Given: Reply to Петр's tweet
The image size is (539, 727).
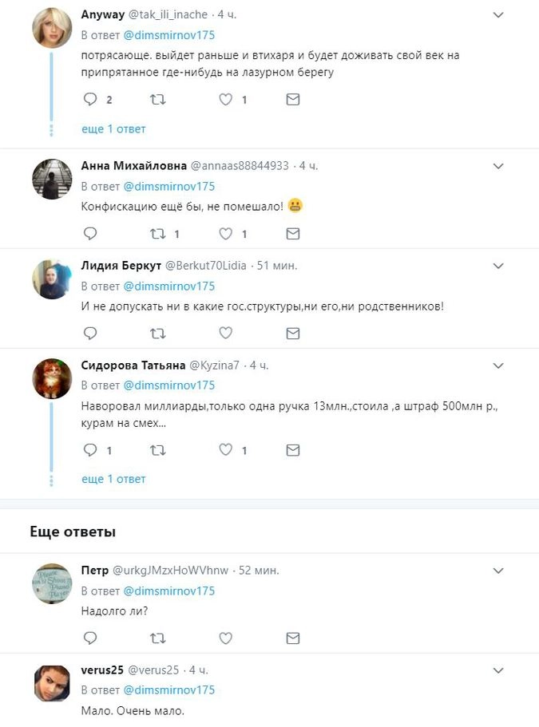Looking at the screenshot, I should [90, 638].
